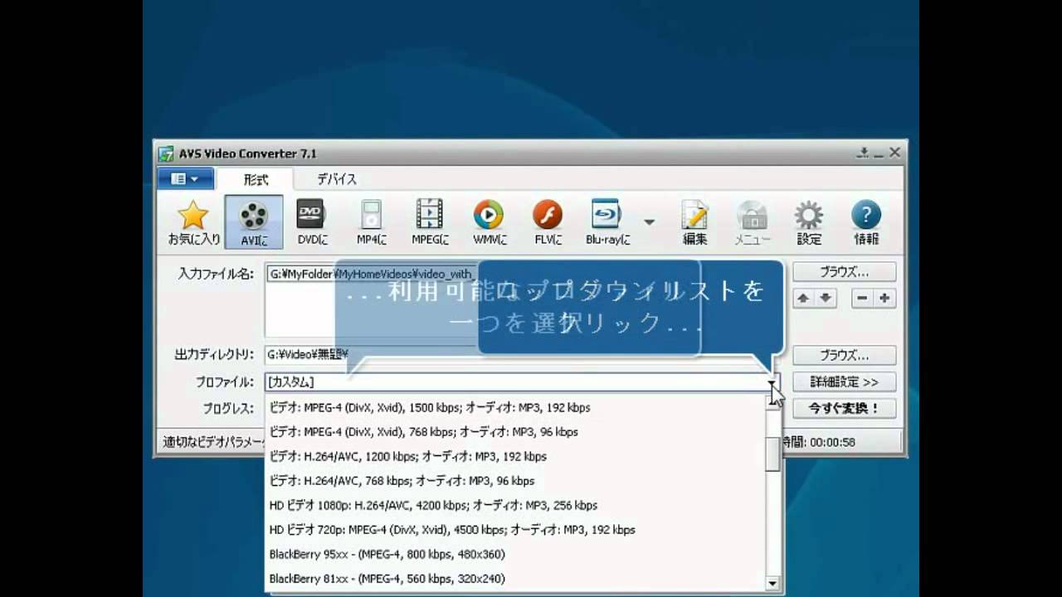
Task: Remove file with the minus button
Action: coord(863,298)
